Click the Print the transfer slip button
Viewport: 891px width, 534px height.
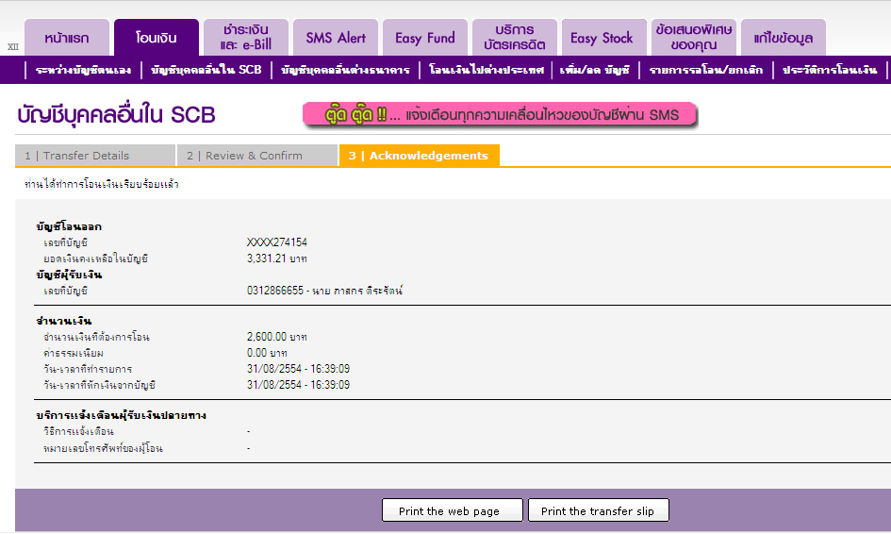(599, 510)
